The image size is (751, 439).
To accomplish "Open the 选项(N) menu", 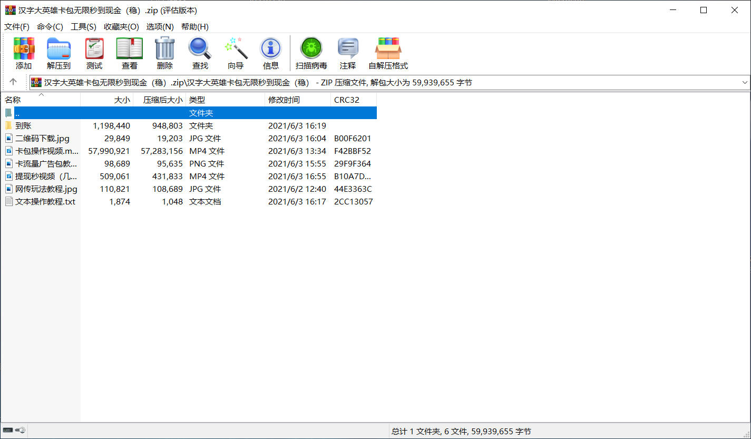I will 160,27.
